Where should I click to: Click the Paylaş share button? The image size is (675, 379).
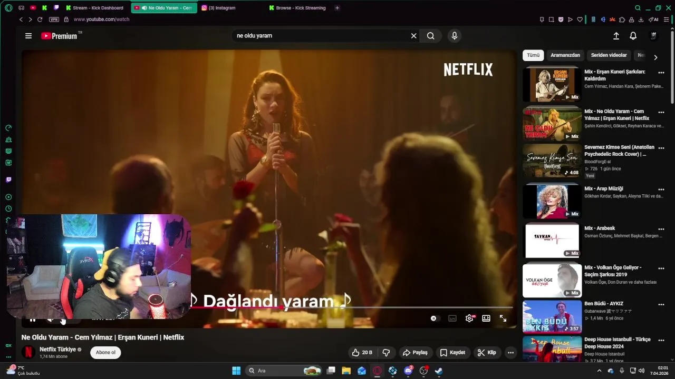coord(414,353)
